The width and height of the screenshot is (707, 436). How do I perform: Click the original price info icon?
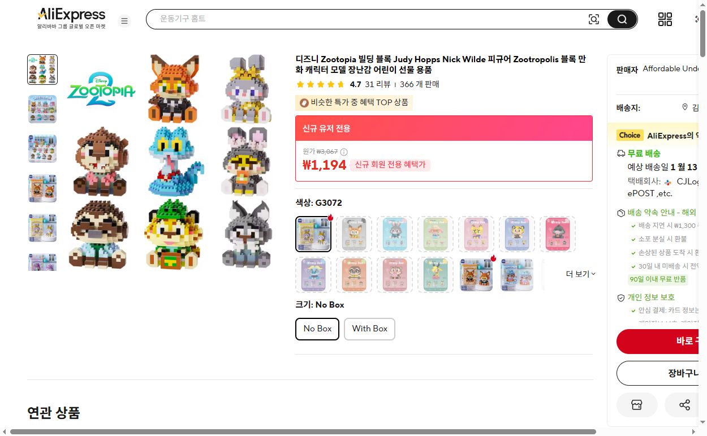[x=344, y=152]
